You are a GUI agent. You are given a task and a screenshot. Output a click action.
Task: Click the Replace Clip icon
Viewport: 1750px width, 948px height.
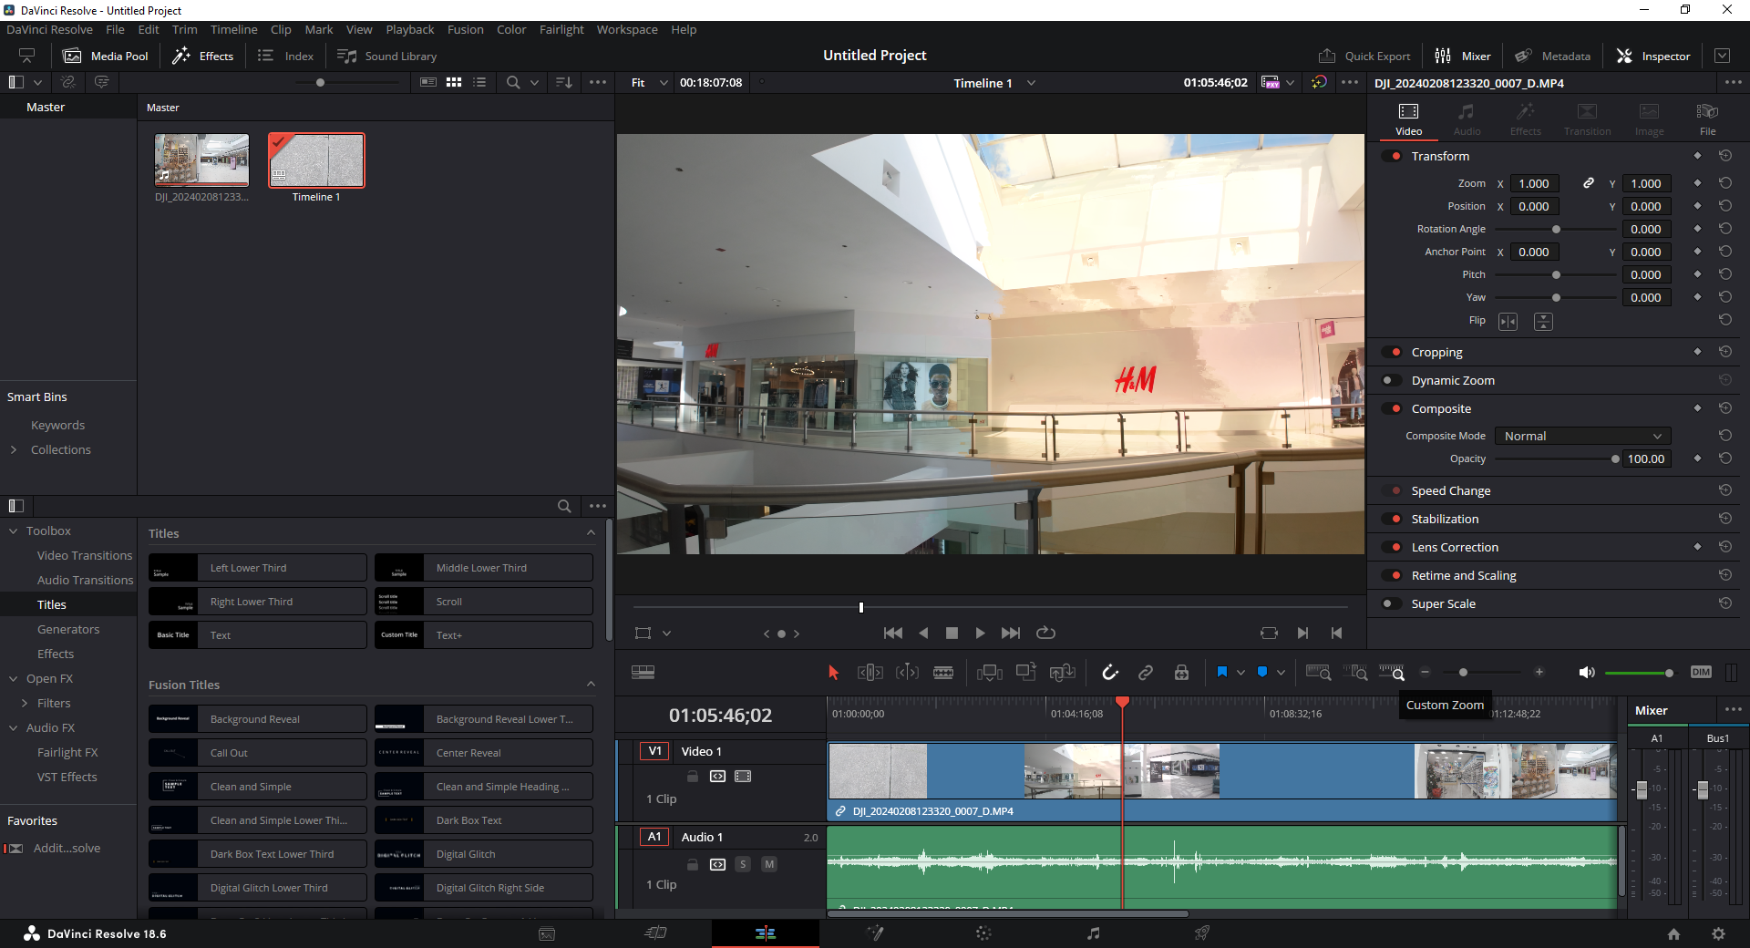[x=1063, y=673]
